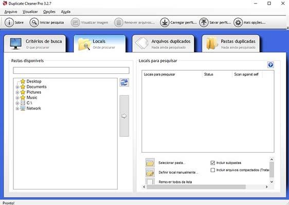289x205 pixels.
Task: Add selected folder with arrow button
Action: (124, 116)
